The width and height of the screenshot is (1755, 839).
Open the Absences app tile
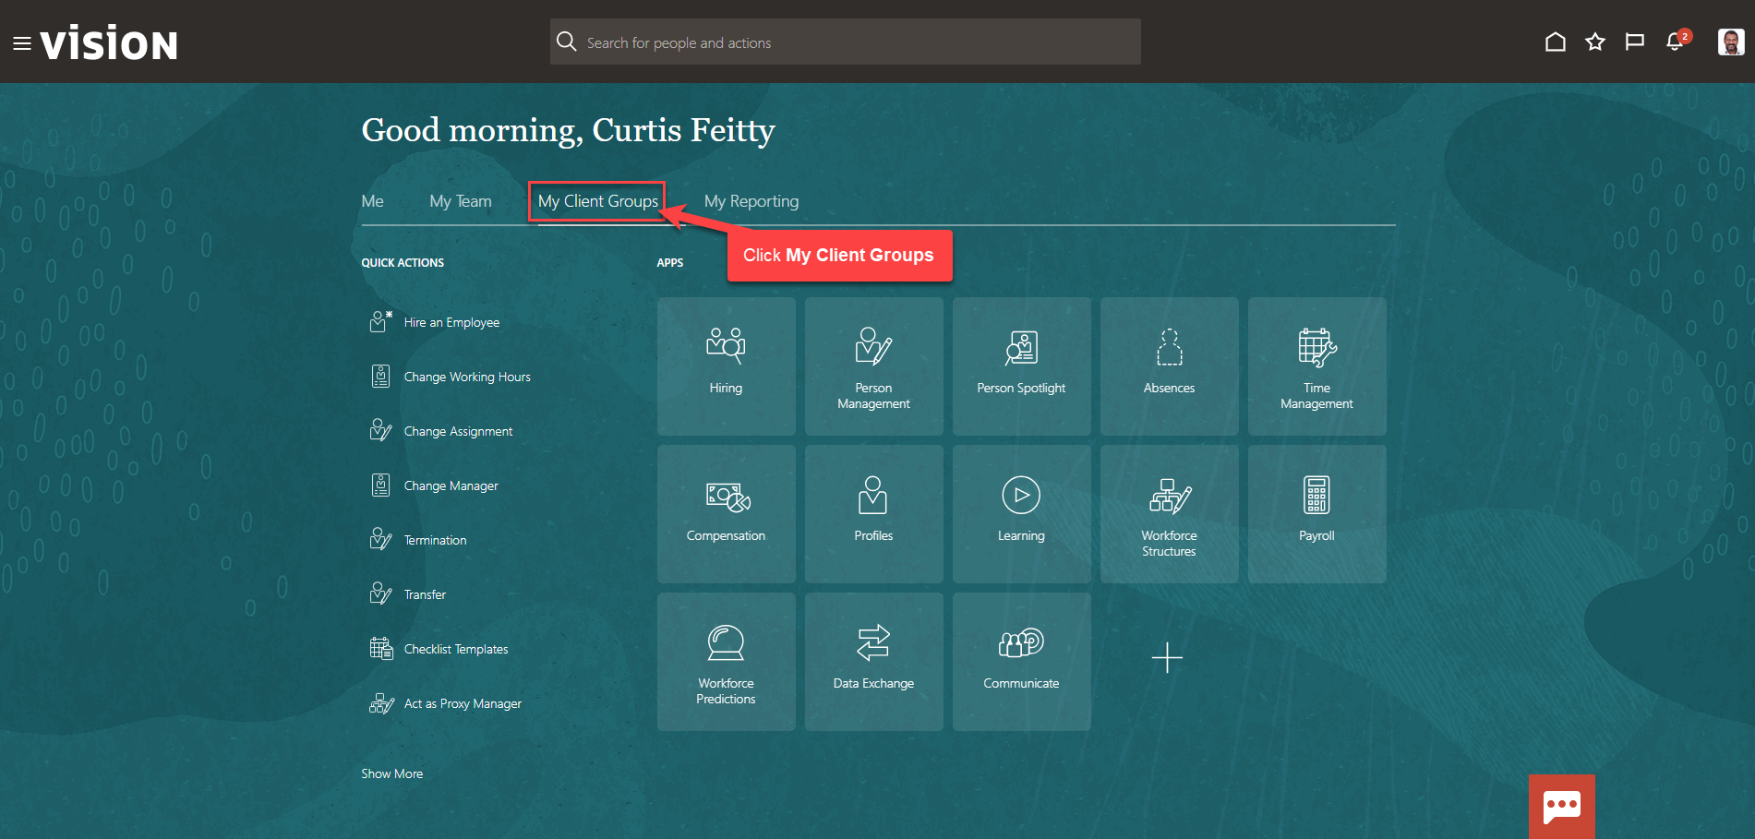tap(1170, 366)
